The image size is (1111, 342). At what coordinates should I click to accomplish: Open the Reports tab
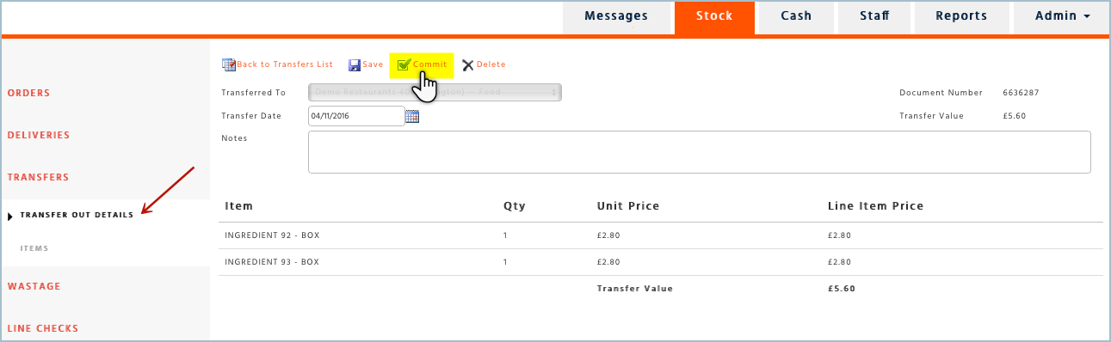[x=961, y=17]
